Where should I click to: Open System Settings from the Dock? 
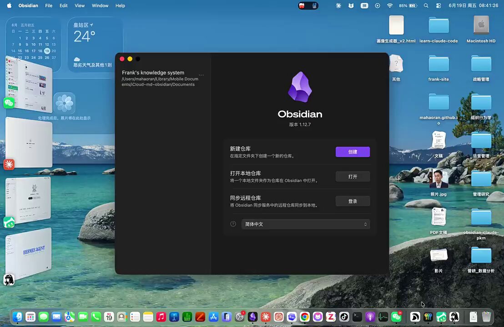[239, 317]
